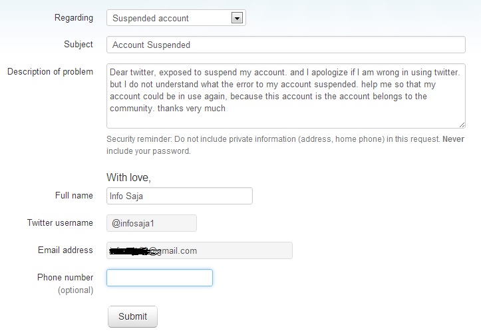The image size is (481, 335).
Task: Click into the Subject text field
Action: click(x=285, y=45)
